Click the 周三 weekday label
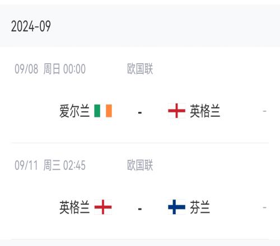This screenshot has height=246, width=280. [x=52, y=165]
